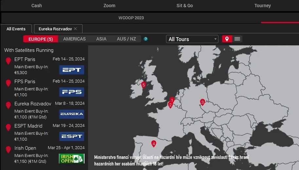Click the Irish Open list pin marker
This screenshot has width=299, height=170.
click(8, 150)
